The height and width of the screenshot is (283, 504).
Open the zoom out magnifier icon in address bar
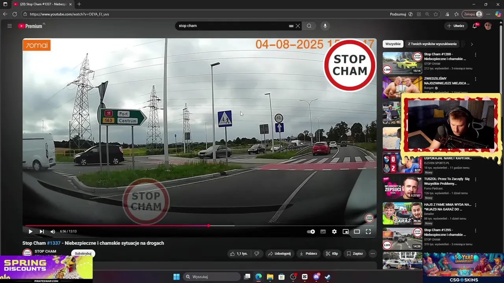click(427, 14)
